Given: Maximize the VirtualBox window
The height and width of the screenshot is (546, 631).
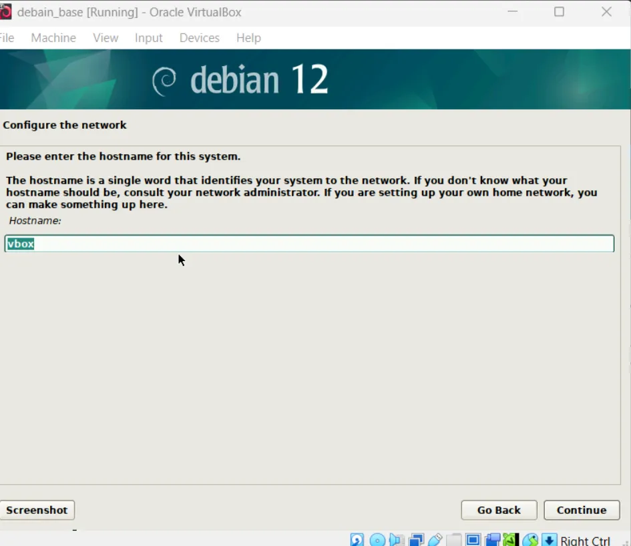Looking at the screenshot, I should [559, 11].
